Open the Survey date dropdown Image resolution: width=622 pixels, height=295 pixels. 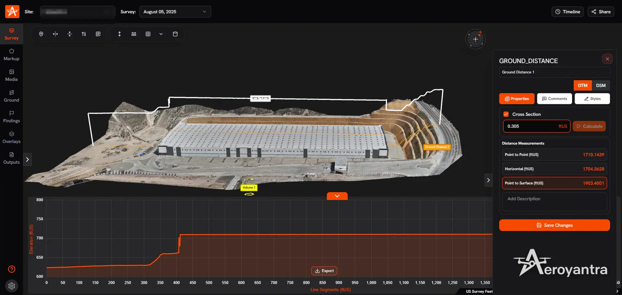point(175,12)
